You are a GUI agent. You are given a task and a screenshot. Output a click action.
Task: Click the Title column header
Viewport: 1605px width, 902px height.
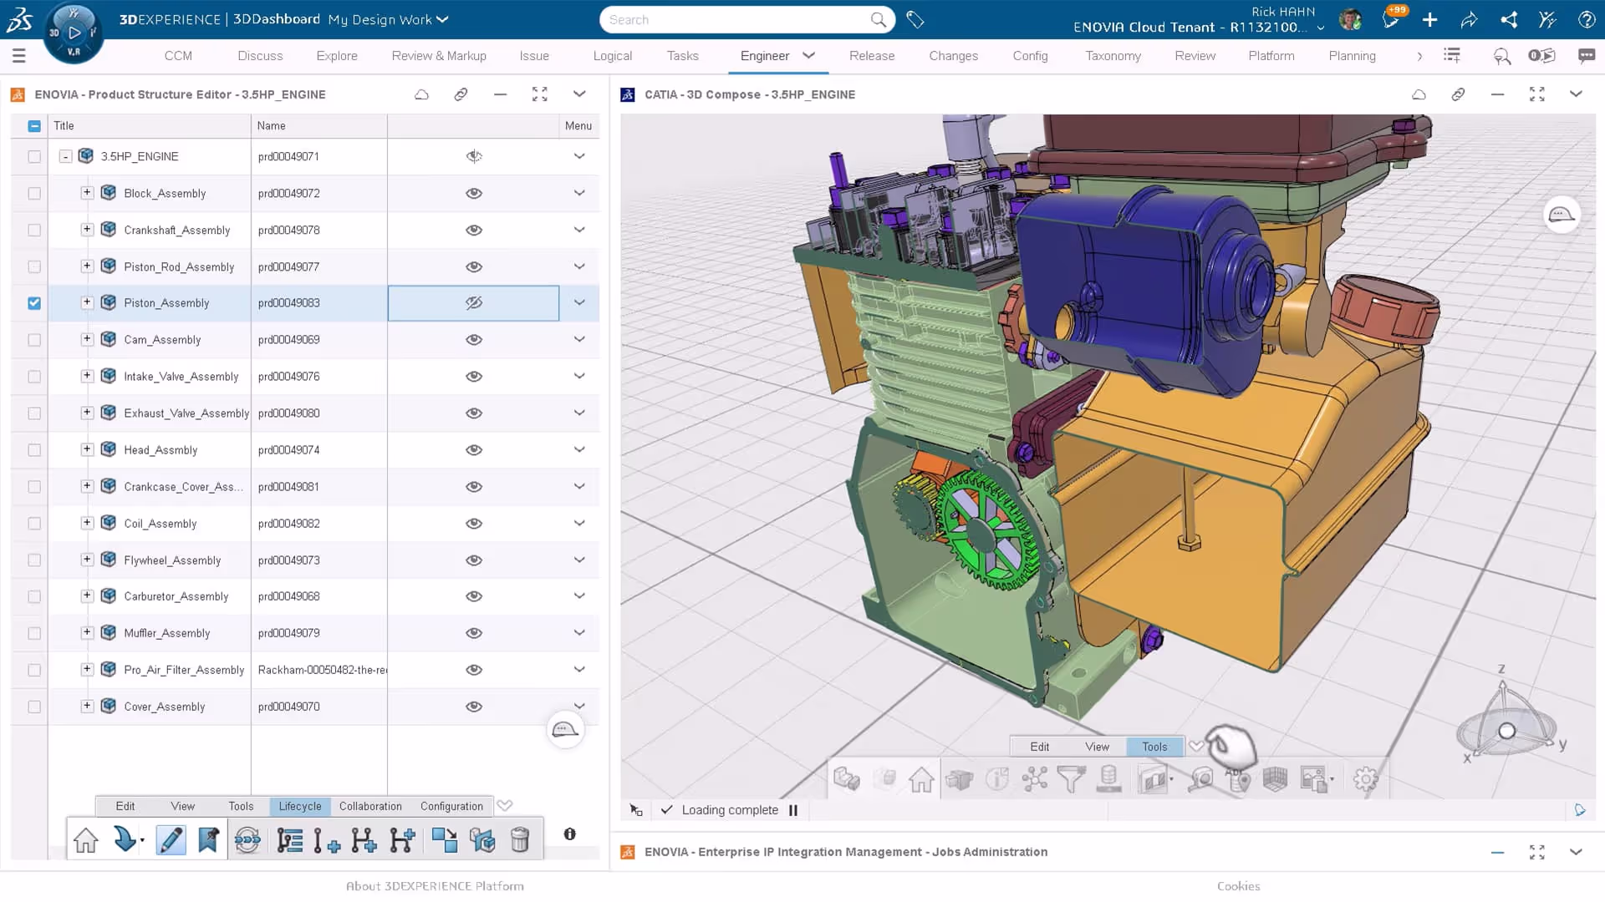coord(149,126)
